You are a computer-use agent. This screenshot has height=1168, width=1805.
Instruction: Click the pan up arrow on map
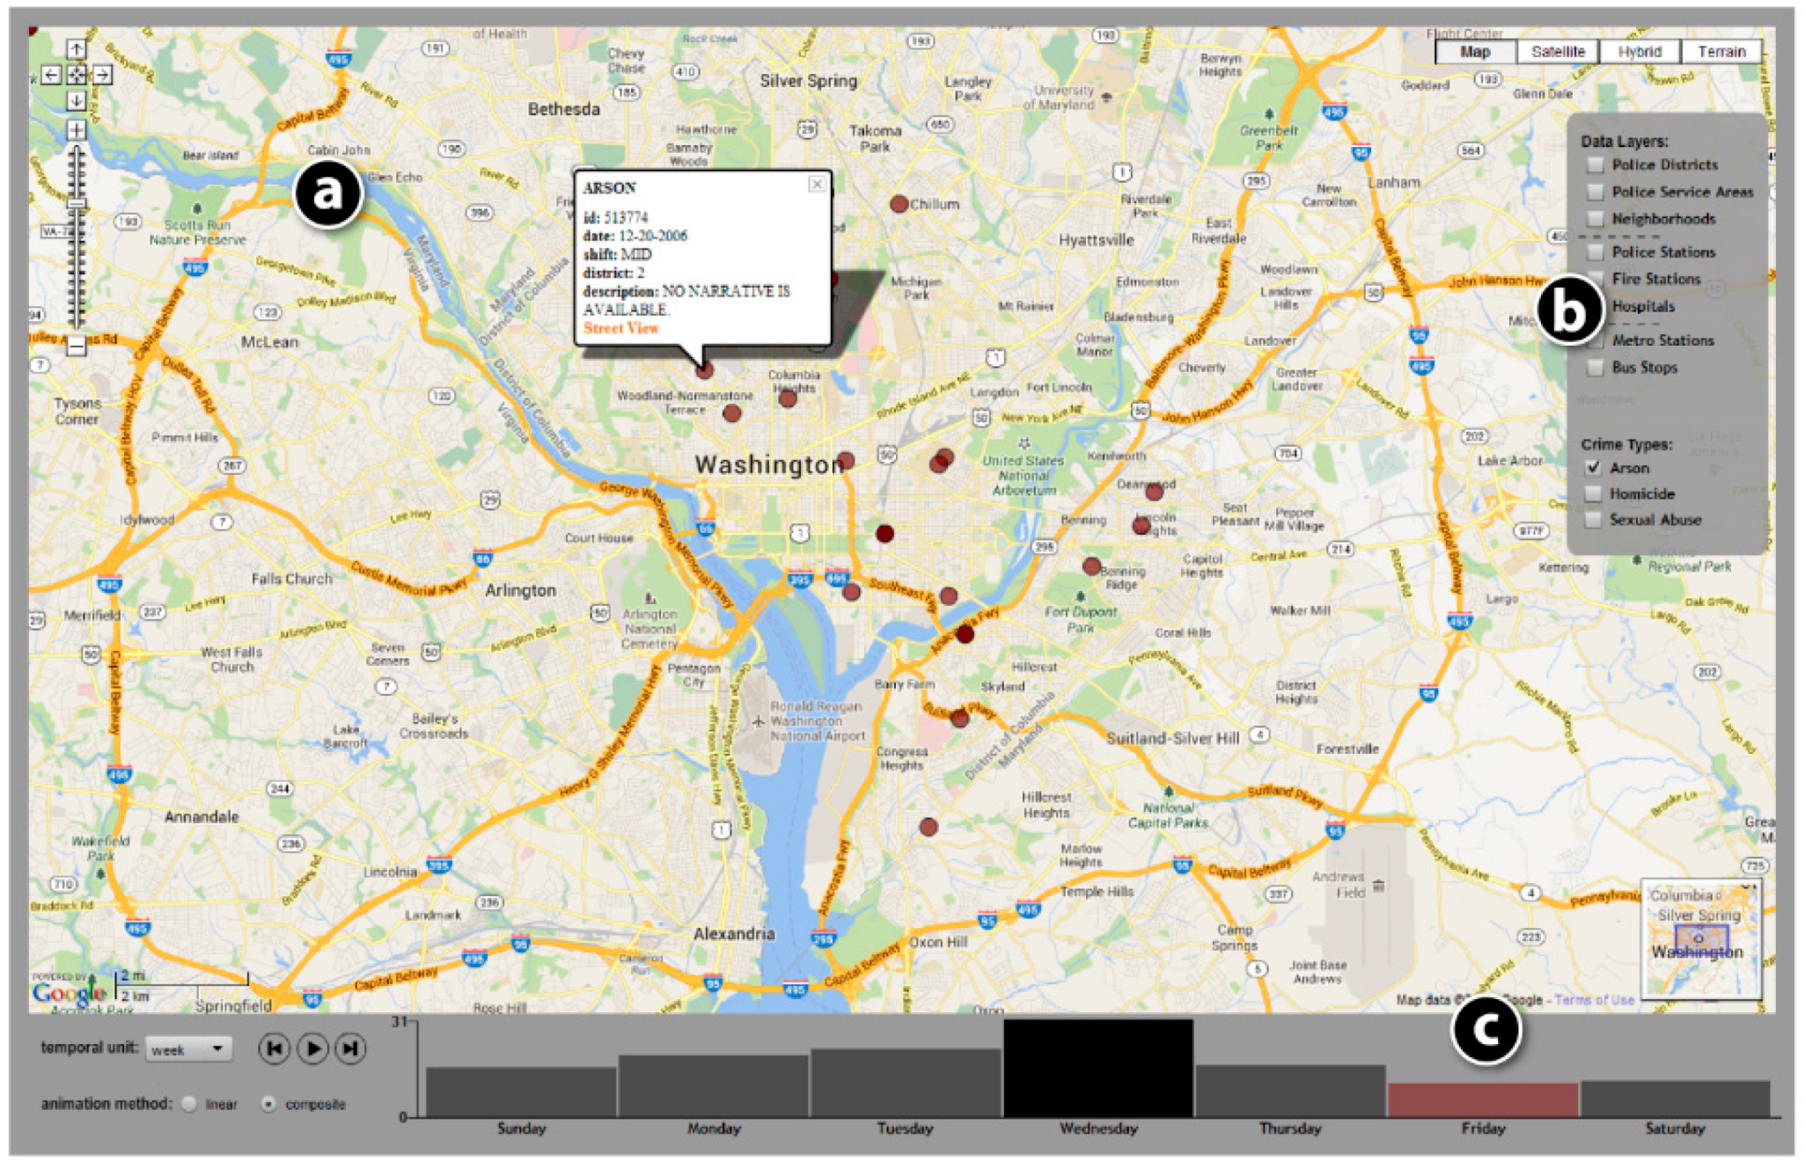pos(77,49)
